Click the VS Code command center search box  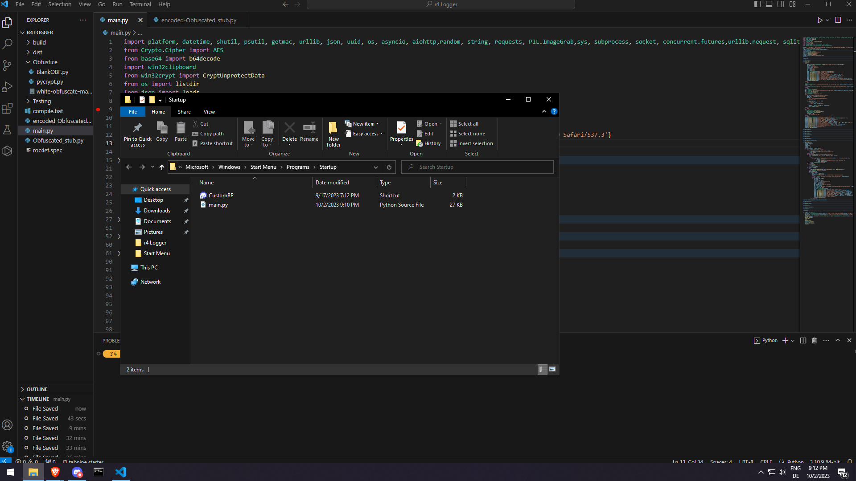click(441, 4)
